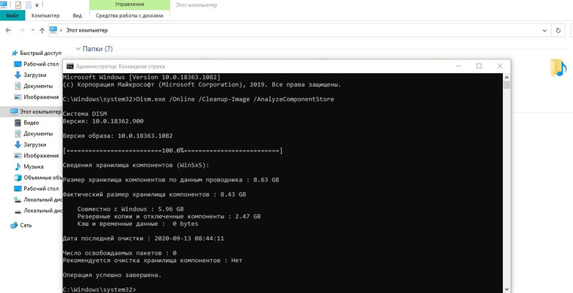Click the address bar path field
573x293 pixels.
coord(299,31)
